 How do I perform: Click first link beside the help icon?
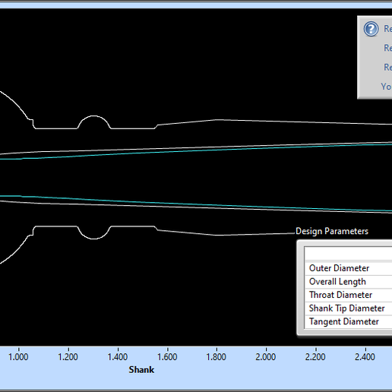(388, 29)
